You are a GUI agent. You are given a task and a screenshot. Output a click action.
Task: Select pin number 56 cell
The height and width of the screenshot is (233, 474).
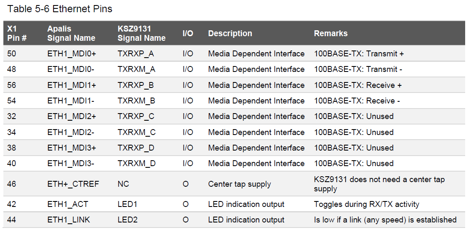(12, 85)
